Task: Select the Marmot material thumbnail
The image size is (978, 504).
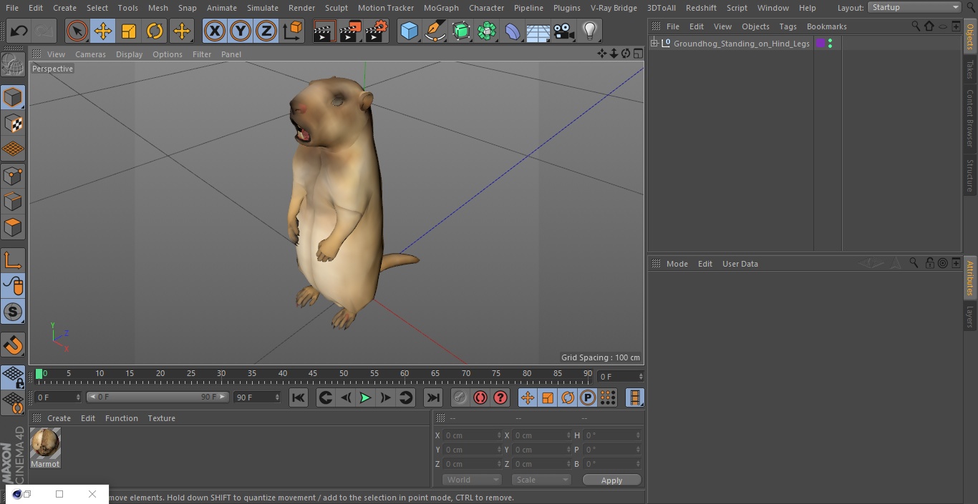Action: pos(45,444)
